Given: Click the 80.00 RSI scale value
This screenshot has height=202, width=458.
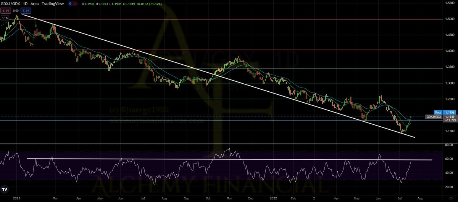Looking at the screenshot, I should click(x=449, y=145).
